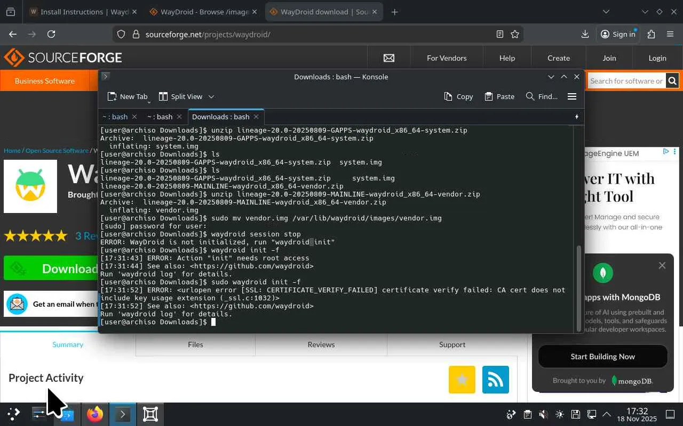683x426 pixels.
Task: Click Login in SourceForge header
Action: pyautogui.click(x=657, y=58)
